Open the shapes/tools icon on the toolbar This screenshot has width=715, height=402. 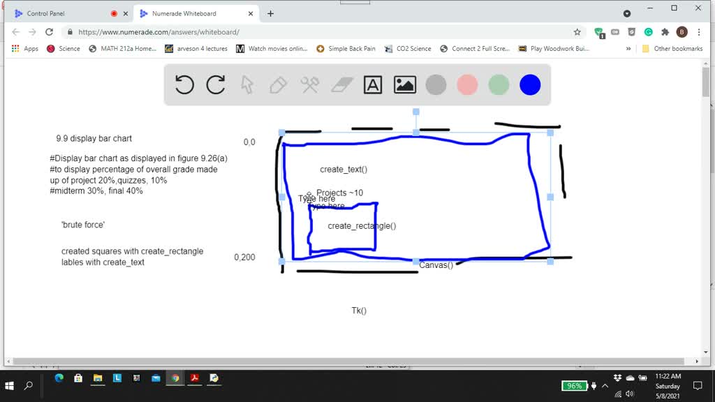tap(309, 84)
